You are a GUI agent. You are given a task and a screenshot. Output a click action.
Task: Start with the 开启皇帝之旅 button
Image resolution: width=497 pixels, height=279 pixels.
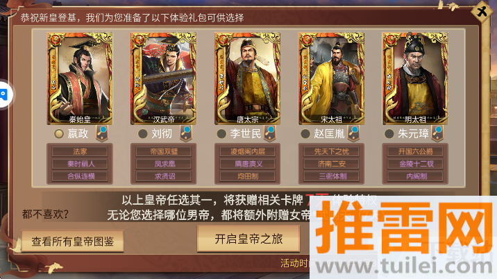pos(248,239)
